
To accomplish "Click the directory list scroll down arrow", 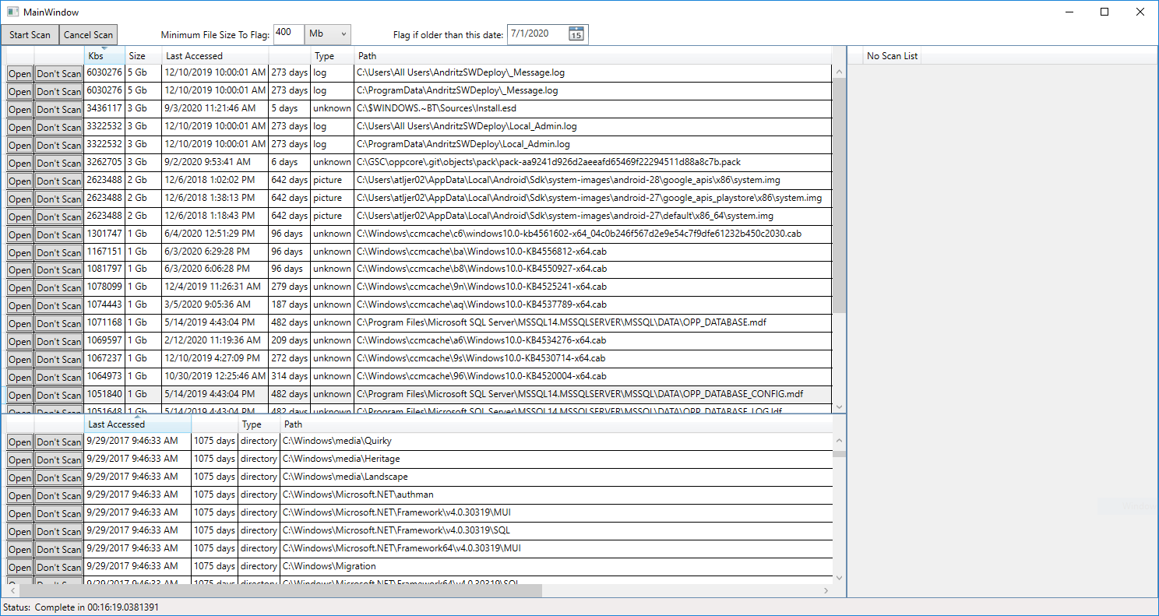I will tap(839, 578).
